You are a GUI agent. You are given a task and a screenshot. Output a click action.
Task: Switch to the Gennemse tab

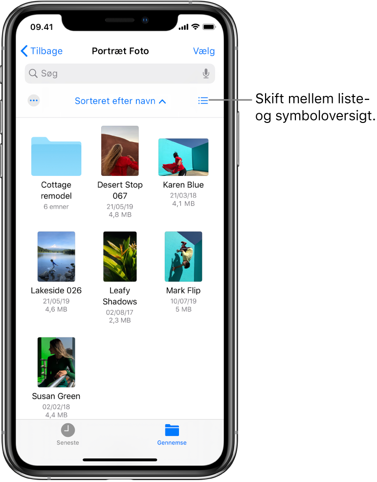(x=172, y=434)
